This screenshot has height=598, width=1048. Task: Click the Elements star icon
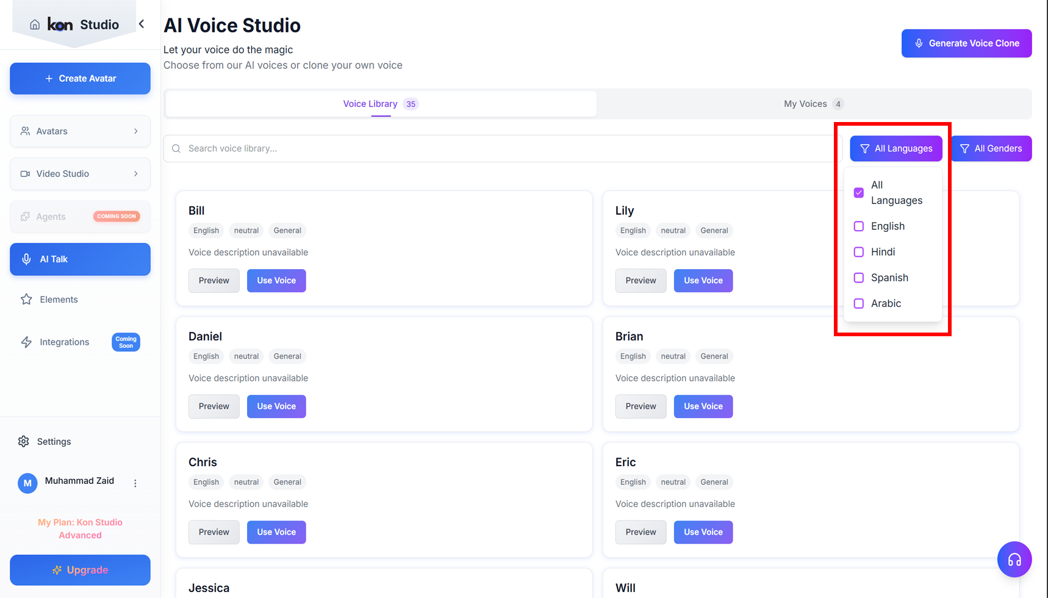click(x=26, y=300)
